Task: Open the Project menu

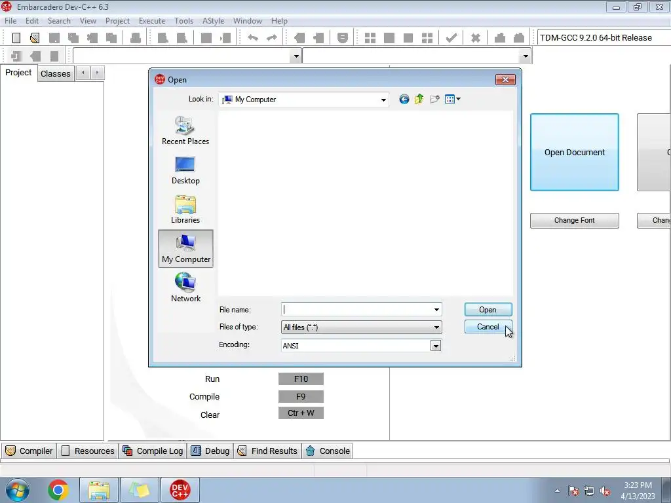Action: click(x=117, y=21)
